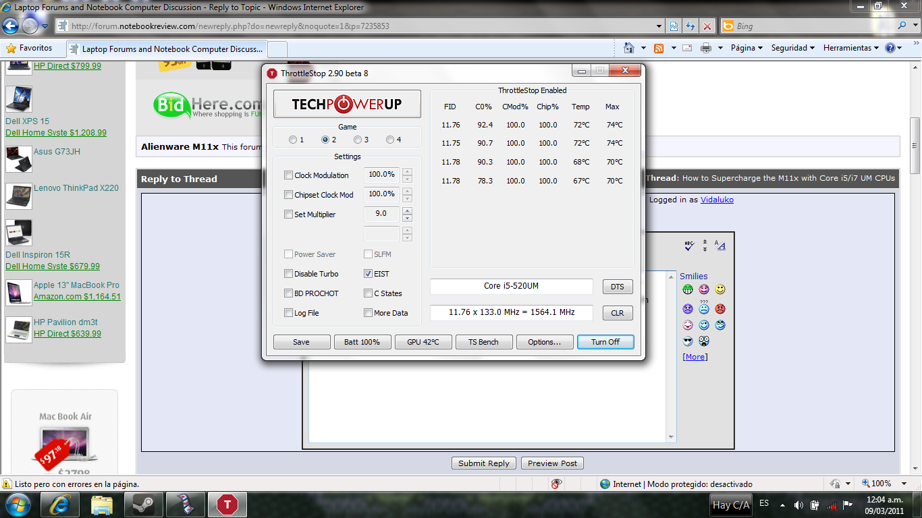
Task: Check the Log File checkbox
Action: pos(289,313)
